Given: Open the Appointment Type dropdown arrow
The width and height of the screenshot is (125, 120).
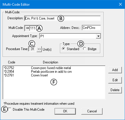Looking at the screenshot, I should click(98, 36).
